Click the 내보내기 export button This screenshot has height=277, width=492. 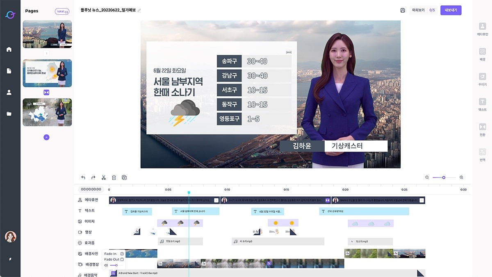451,10
